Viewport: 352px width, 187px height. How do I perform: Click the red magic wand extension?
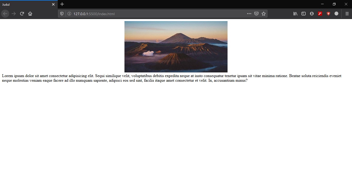tap(320, 14)
